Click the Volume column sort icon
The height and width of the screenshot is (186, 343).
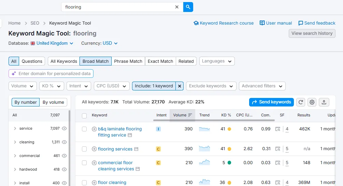coord(190,115)
